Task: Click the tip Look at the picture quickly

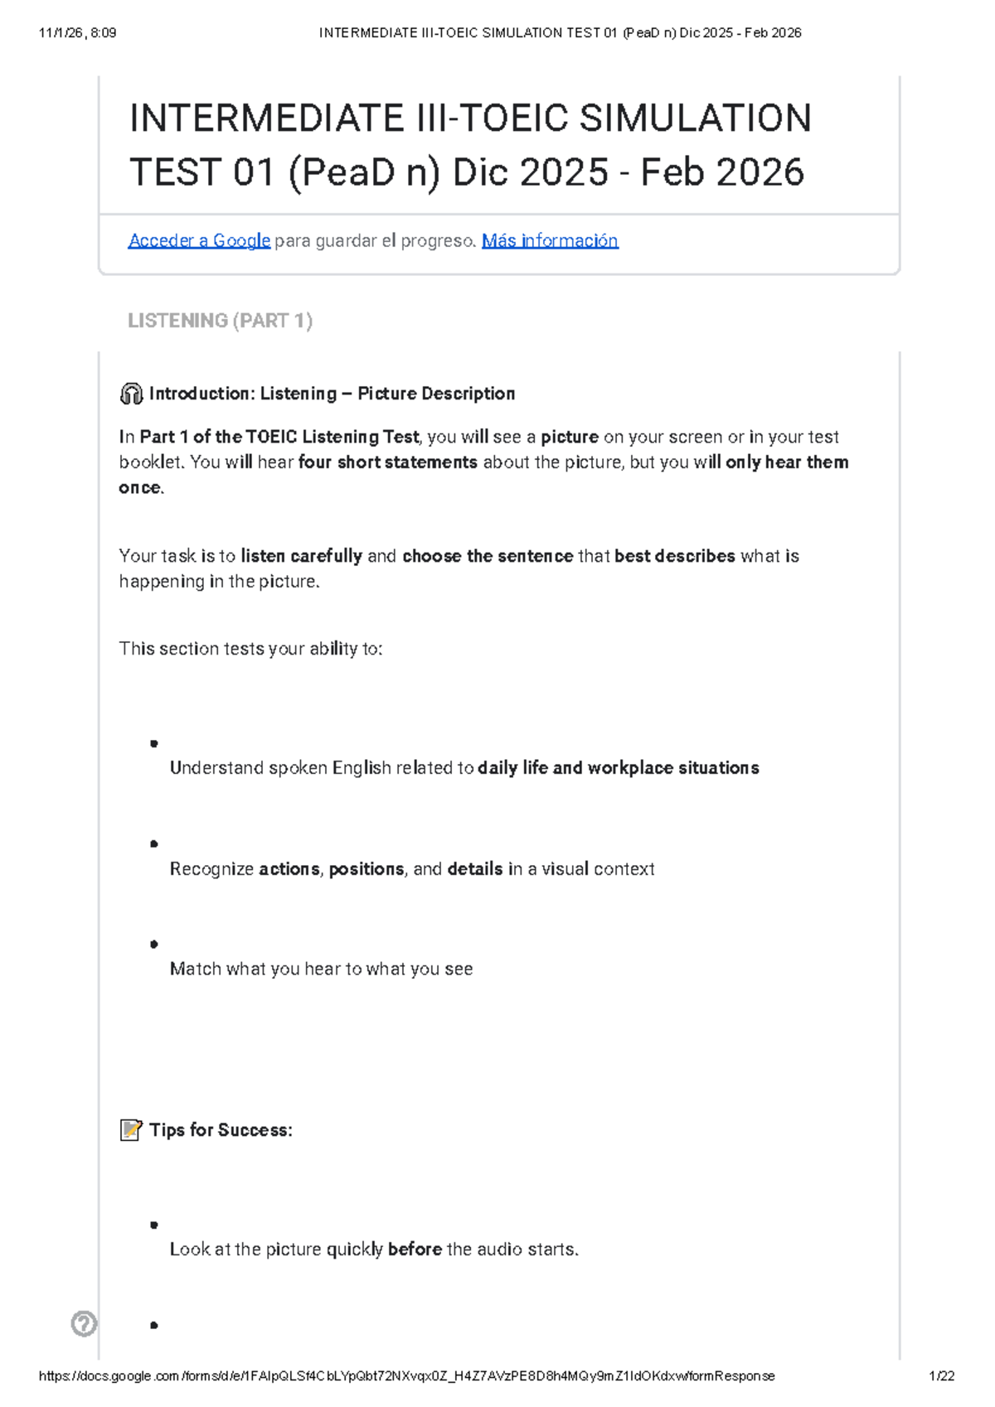Action: tap(374, 1250)
